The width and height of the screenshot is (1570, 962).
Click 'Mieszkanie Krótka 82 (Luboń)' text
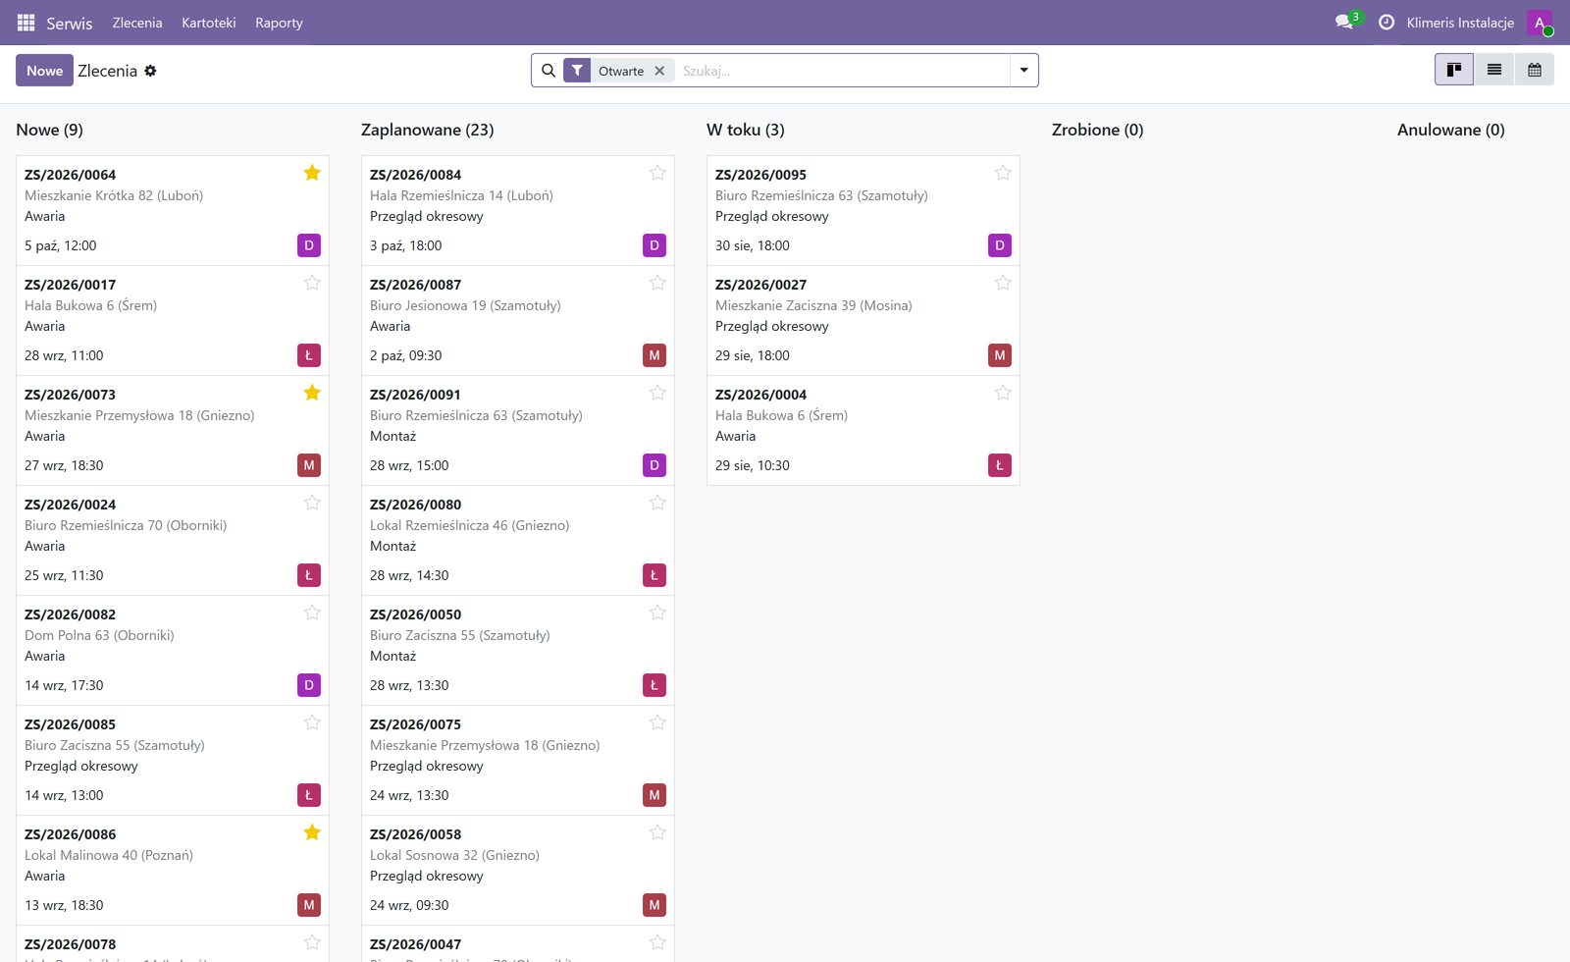tap(114, 195)
